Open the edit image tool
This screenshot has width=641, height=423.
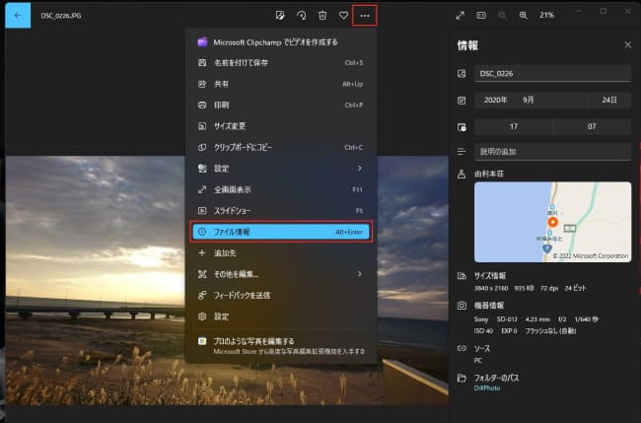point(280,16)
